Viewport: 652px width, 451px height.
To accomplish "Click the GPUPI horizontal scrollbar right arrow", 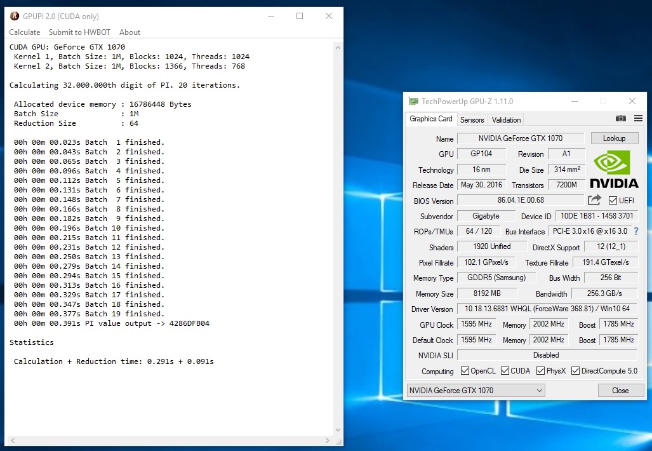I will click(327, 440).
